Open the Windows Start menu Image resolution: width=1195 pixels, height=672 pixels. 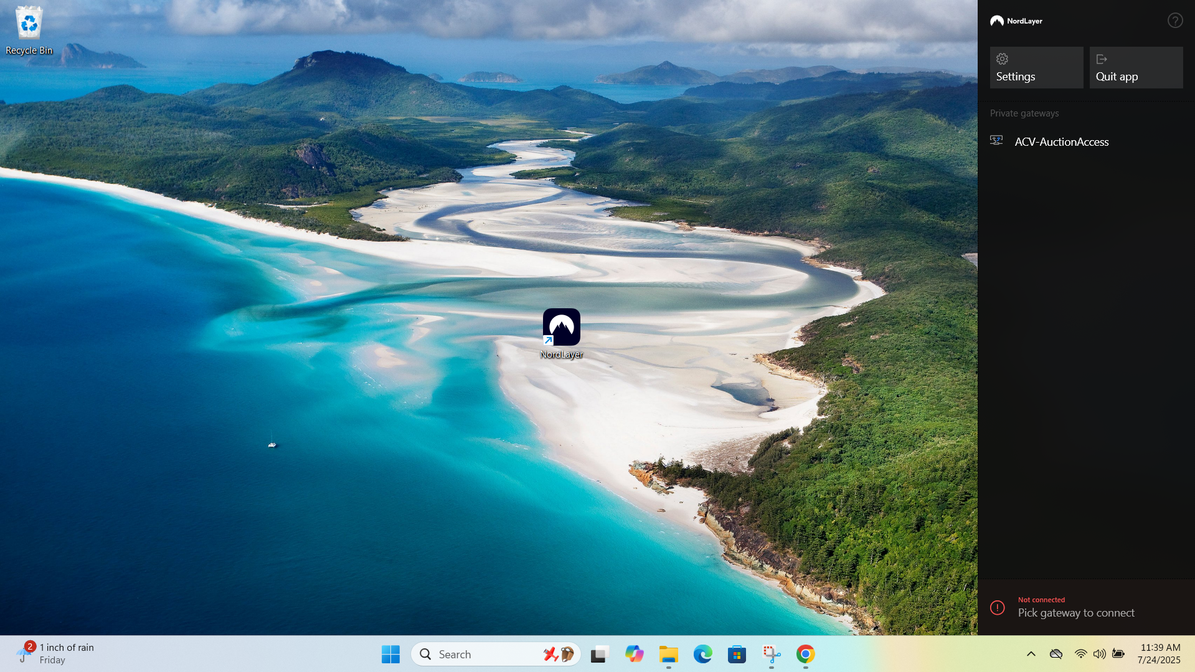click(x=390, y=654)
